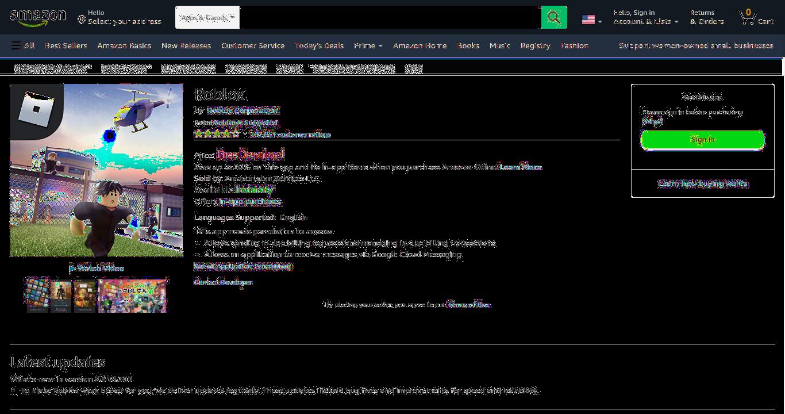Image resolution: width=785 pixels, height=414 pixels.
Task: Submit search with the magnifying glass button
Action: (554, 17)
